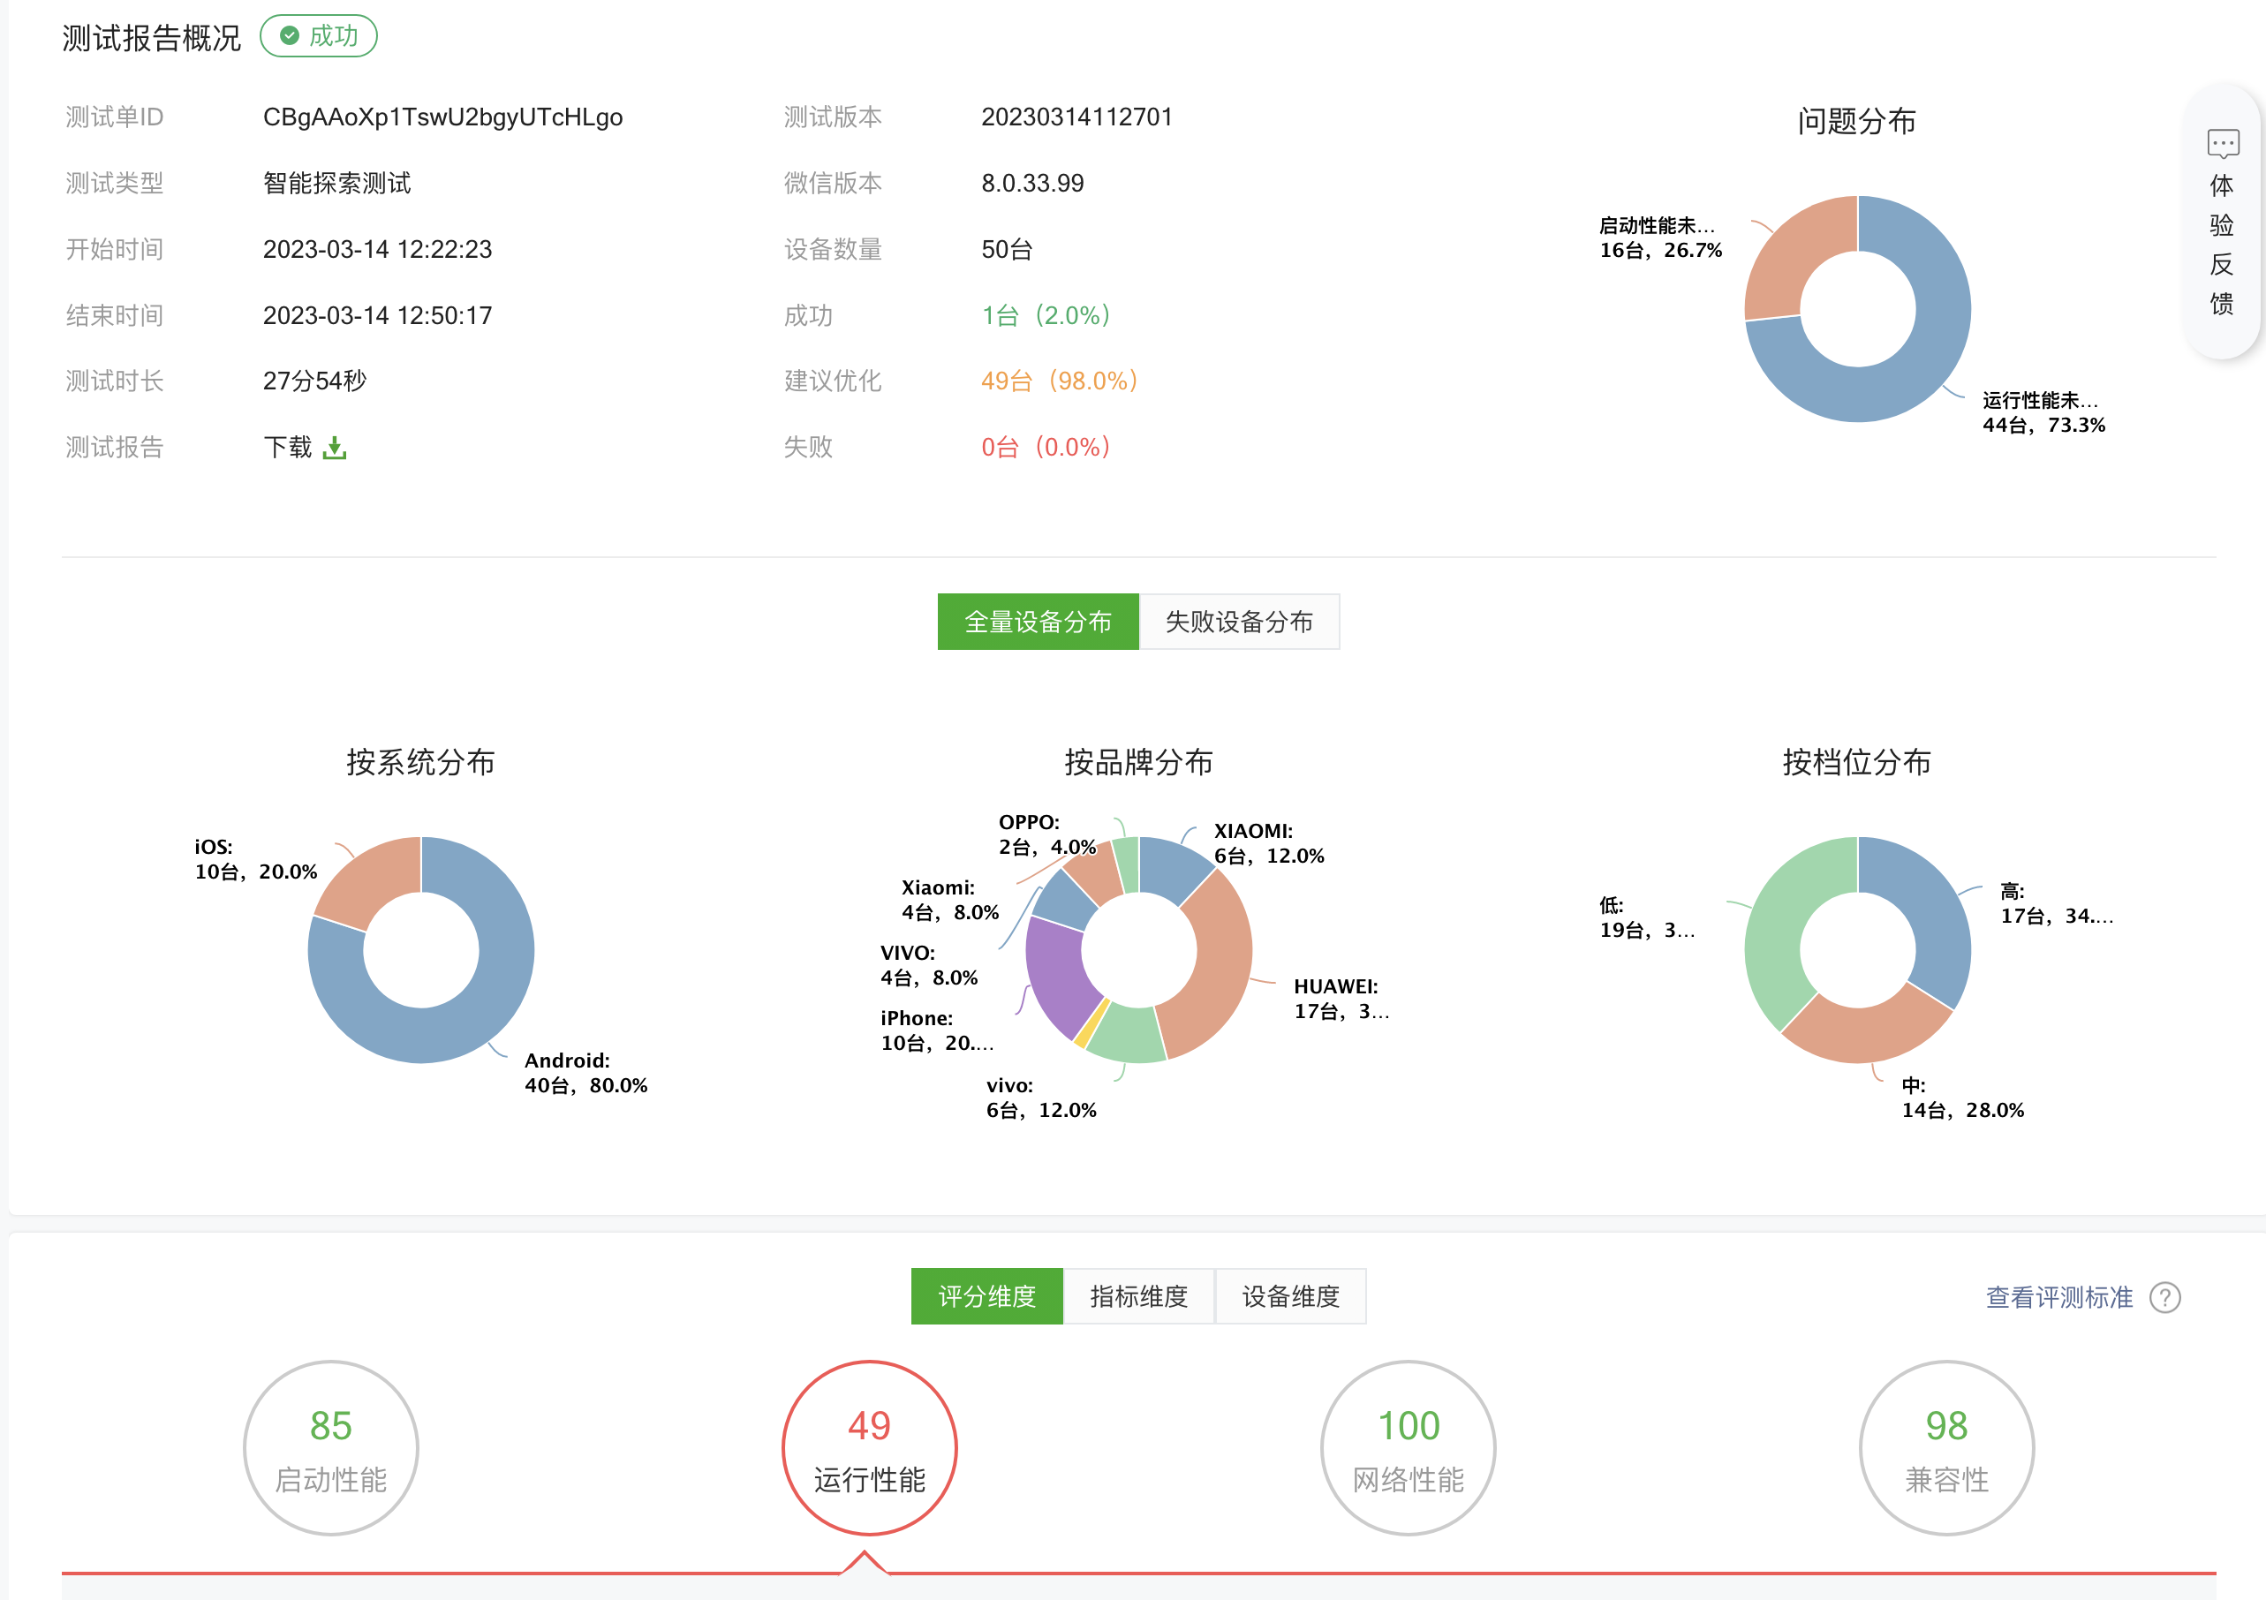Click the 下载 report link text
The height and width of the screenshot is (1600, 2266).
click(x=287, y=448)
